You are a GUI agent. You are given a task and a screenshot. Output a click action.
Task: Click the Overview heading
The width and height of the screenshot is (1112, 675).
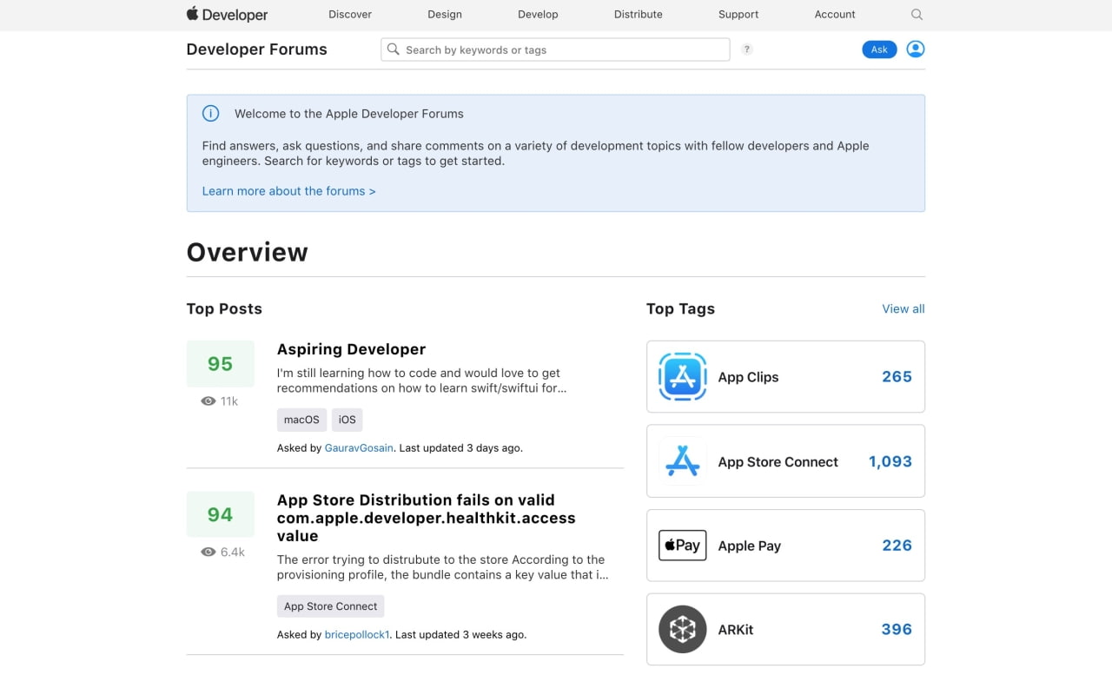(x=247, y=252)
